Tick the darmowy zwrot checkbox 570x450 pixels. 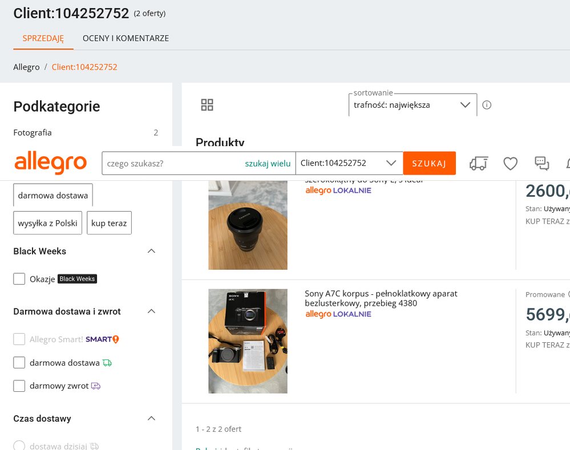tap(19, 386)
